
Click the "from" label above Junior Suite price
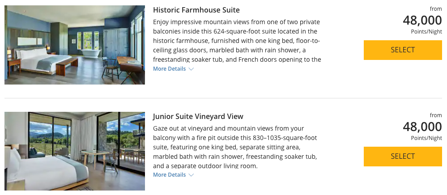pyautogui.click(x=436, y=115)
